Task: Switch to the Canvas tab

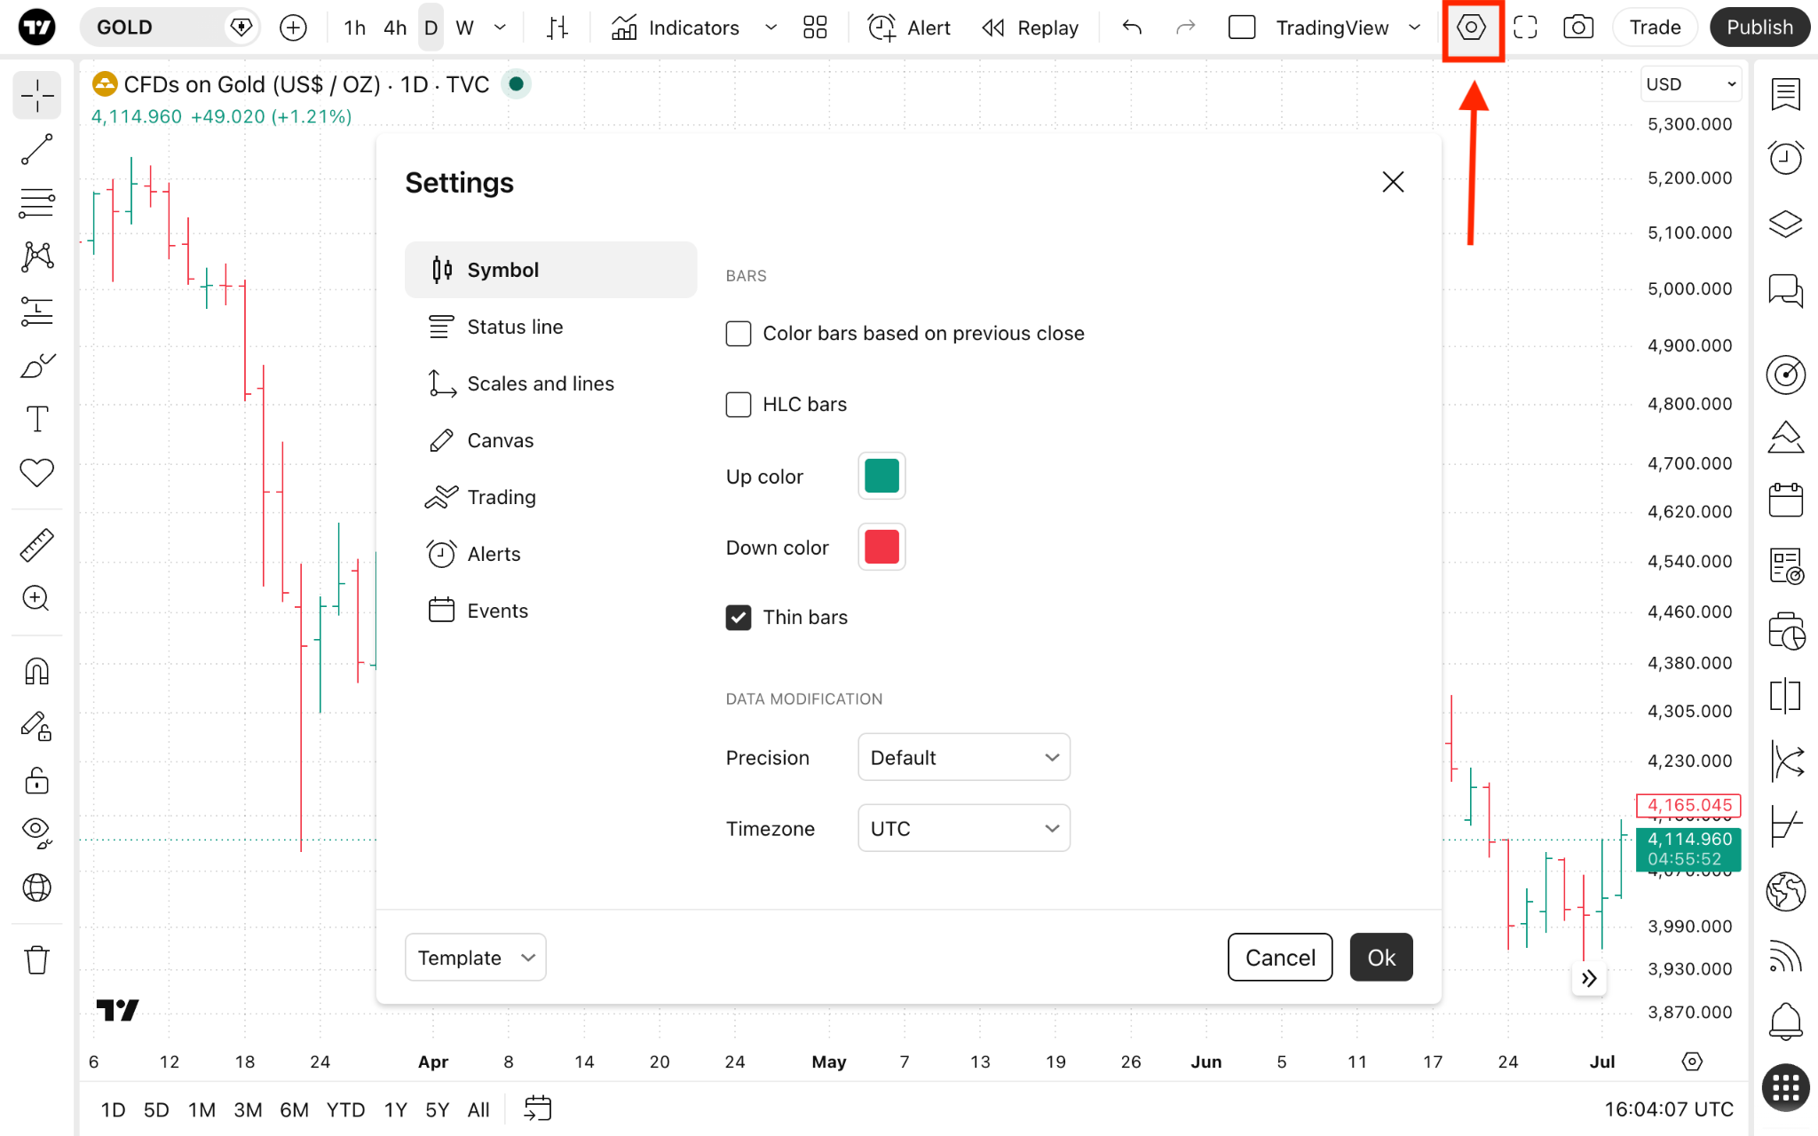Action: tap(551, 440)
